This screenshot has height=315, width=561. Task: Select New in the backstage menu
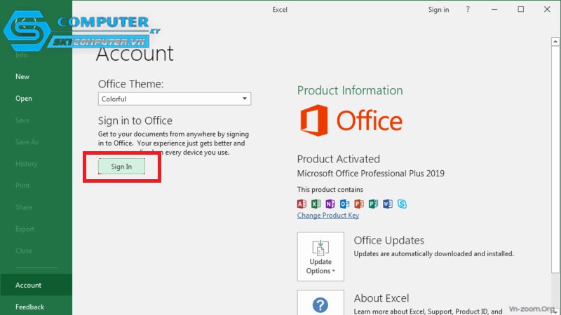[22, 77]
